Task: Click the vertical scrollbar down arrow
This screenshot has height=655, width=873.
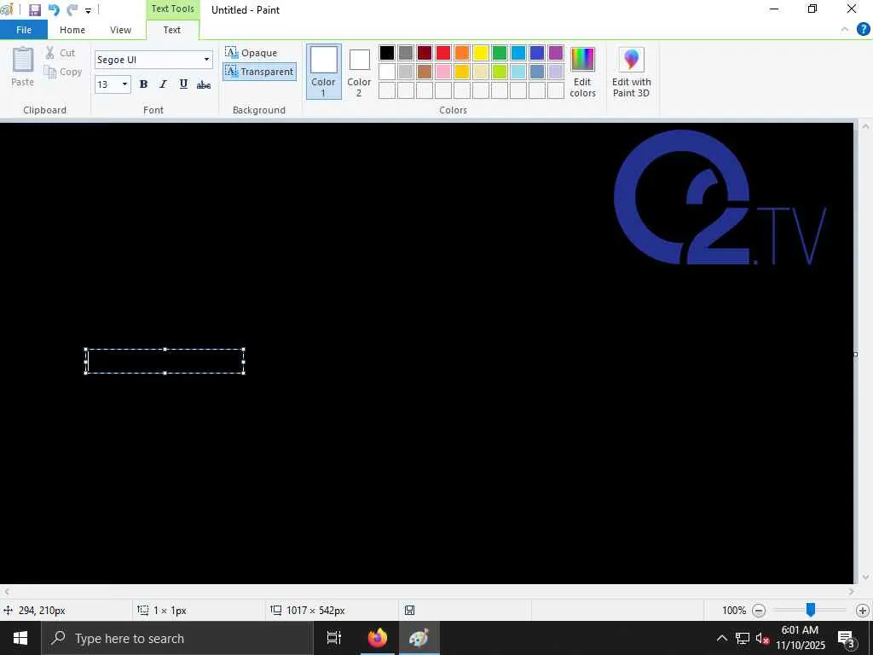Action: pyautogui.click(x=865, y=577)
